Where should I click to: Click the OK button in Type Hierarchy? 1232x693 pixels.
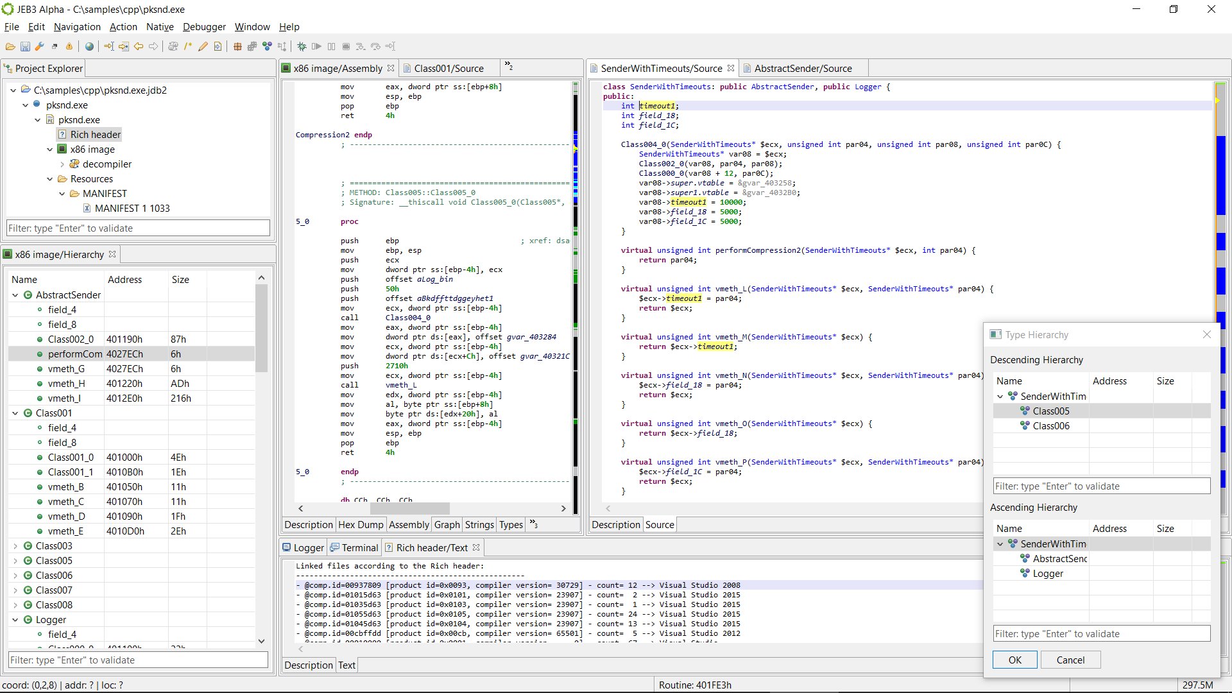coord(1014,660)
